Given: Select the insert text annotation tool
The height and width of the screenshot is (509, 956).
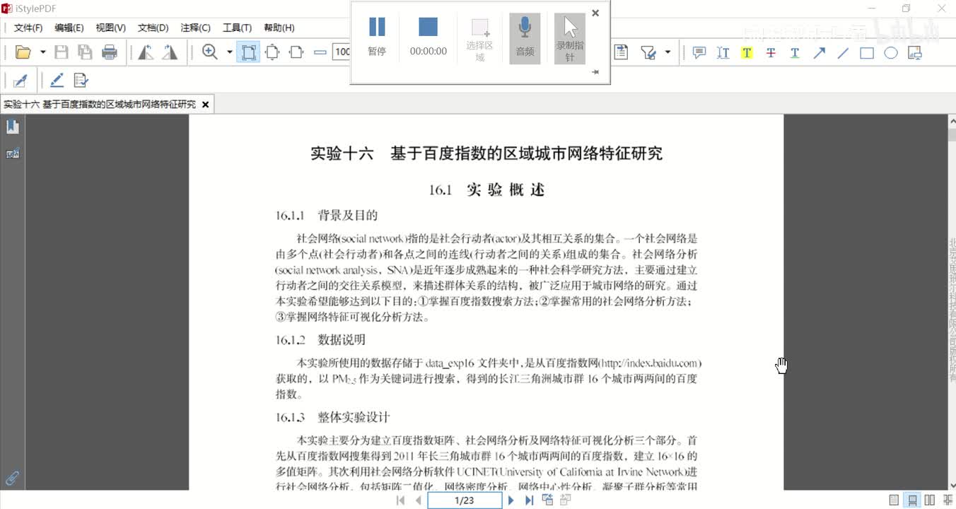Looking at the screenshot, I should (x=723, y=52).
